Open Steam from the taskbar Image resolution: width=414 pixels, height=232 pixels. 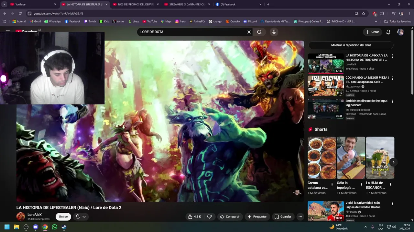64,227
